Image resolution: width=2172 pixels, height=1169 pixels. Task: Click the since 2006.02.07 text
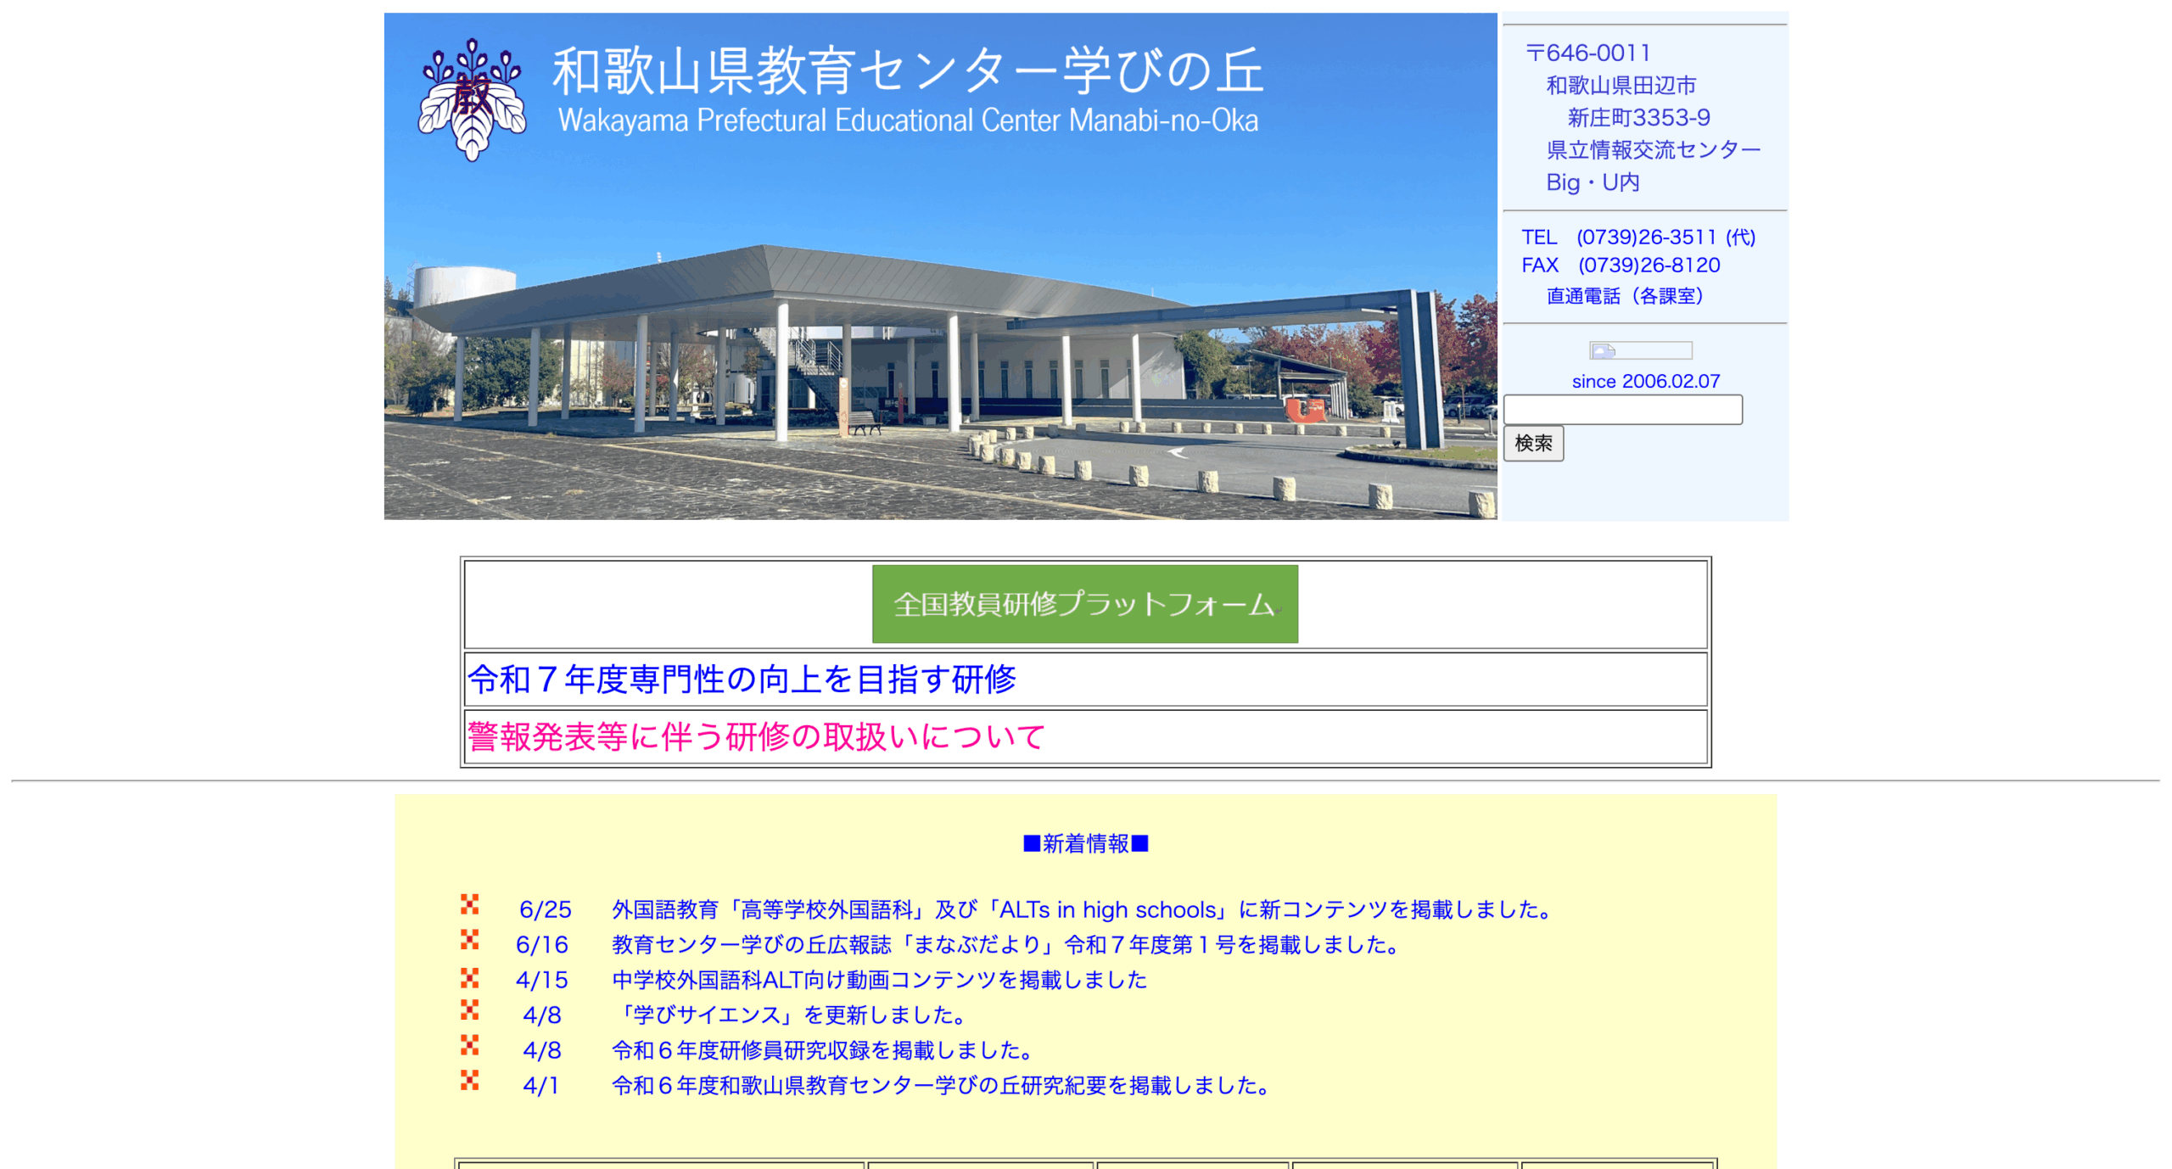coord(1645,382)
